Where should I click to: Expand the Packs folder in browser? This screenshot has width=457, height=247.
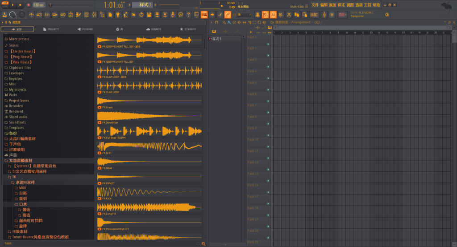tap(11, 95)
